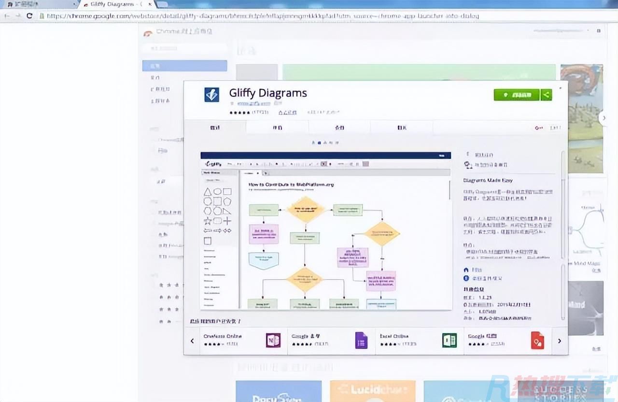Click the home website icon in details
618x402 pixels.
click(x=466, y=270)
